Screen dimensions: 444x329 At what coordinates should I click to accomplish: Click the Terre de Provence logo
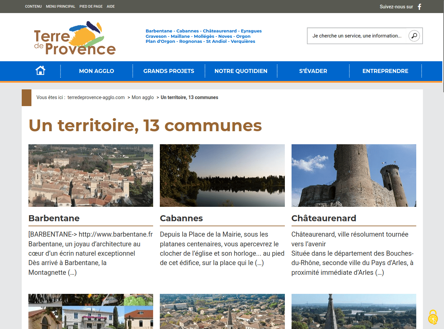[x=75, y=38]
